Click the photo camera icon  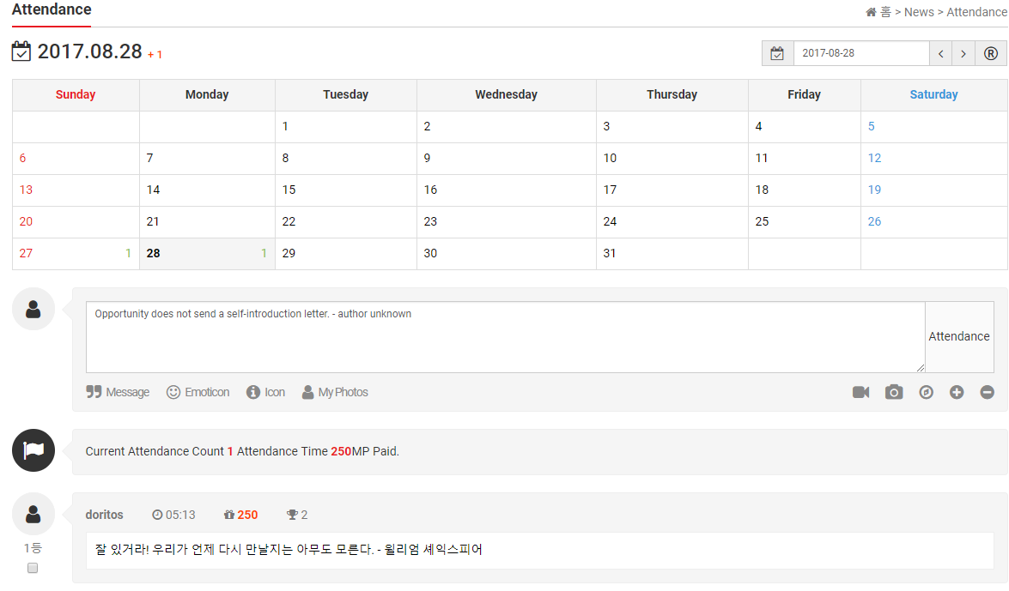click(894, 392)
